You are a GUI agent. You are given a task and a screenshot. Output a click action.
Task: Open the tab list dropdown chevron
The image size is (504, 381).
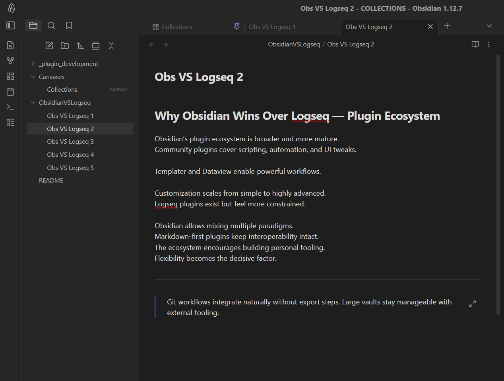tap(489, 26)
